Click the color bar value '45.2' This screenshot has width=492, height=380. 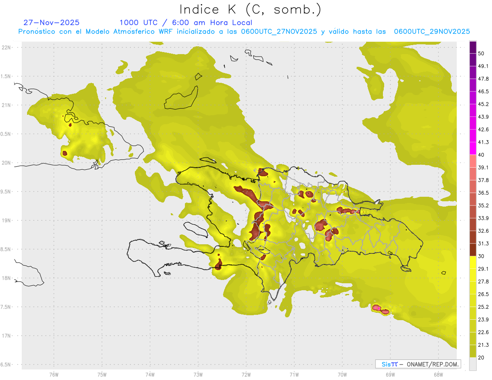pyautogui.click(x=483, y=104)
